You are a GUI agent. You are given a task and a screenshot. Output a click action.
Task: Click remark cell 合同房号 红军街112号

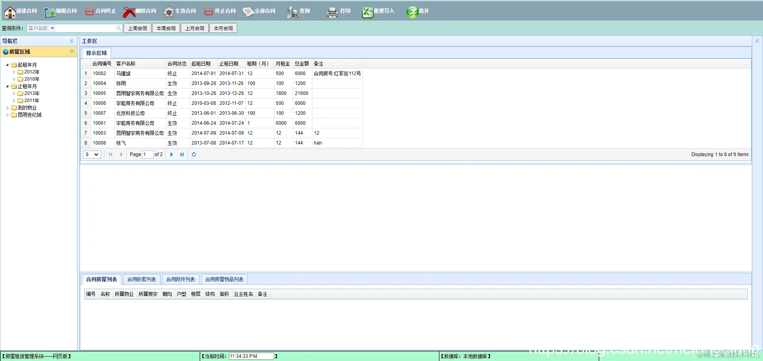337,73
